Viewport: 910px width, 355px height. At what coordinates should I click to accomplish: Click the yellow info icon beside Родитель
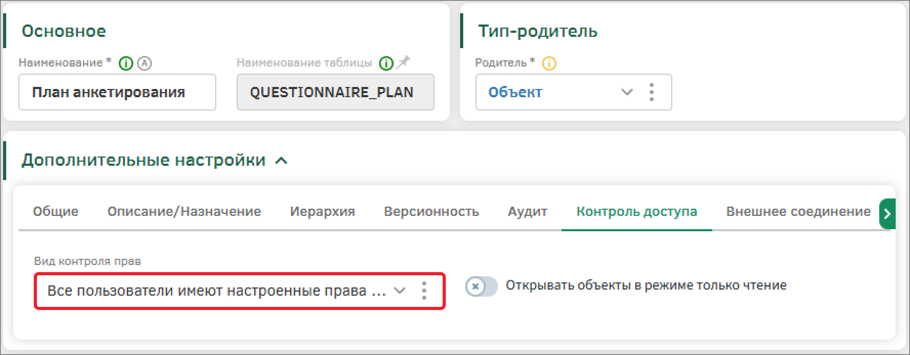[549, 63]
